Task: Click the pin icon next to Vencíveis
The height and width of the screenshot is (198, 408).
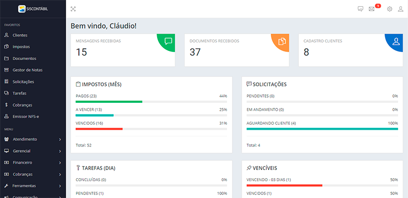Action: (x=249, y=168)
